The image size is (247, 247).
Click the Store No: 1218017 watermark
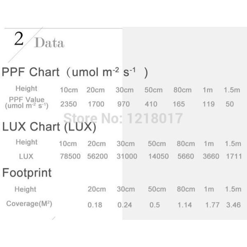tap(123, 119)
